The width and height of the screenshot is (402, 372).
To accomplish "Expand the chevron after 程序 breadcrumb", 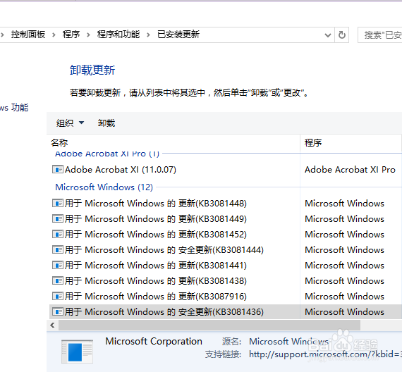I will [88, 35].
